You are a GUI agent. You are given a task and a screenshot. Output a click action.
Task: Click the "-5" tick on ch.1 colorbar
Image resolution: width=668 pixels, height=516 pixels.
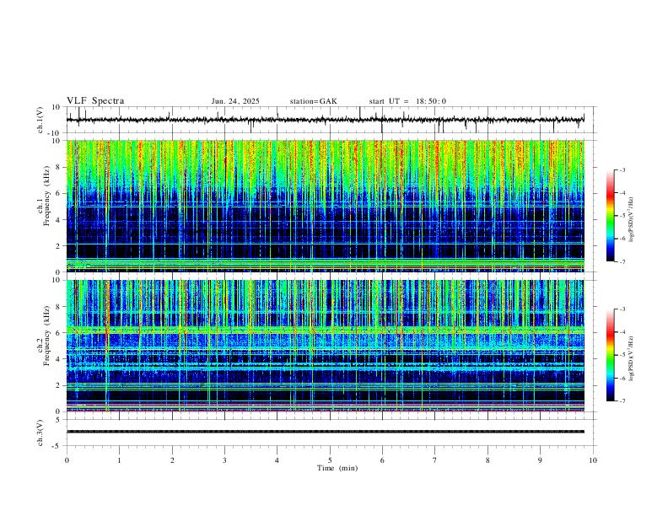tap(622, 216)
